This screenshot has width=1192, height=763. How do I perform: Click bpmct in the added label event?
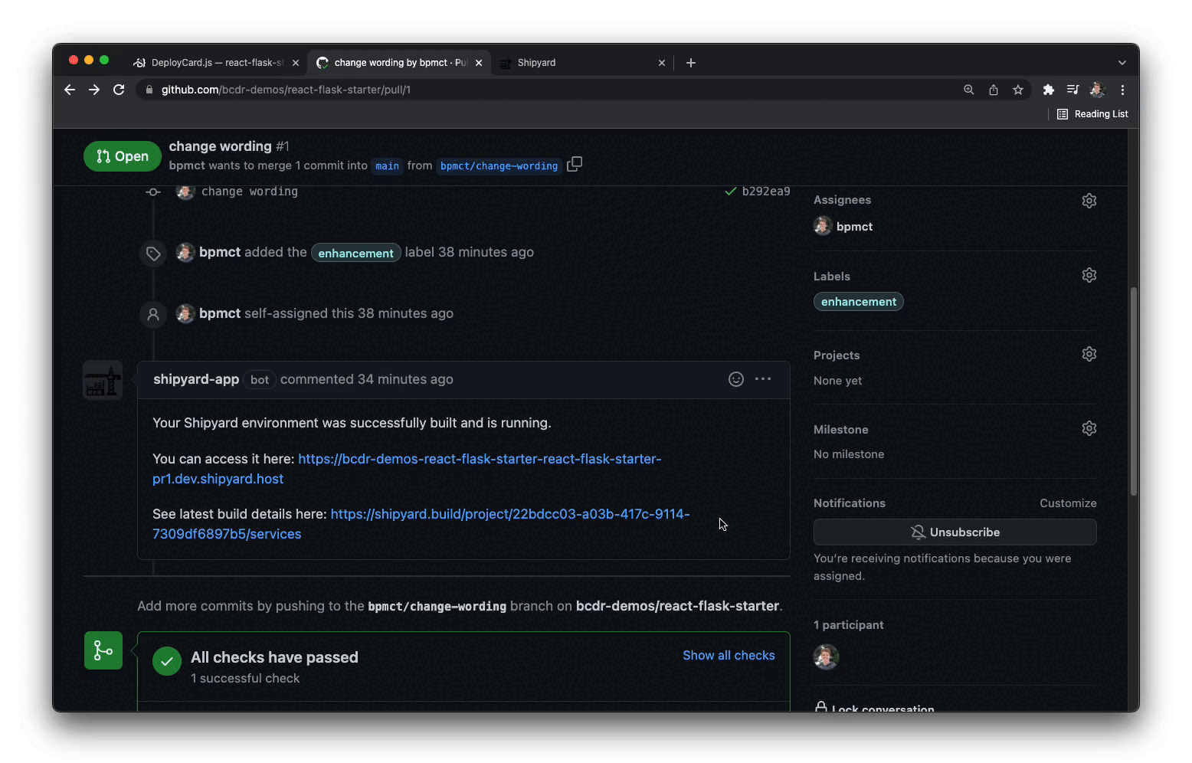[220, 252]
